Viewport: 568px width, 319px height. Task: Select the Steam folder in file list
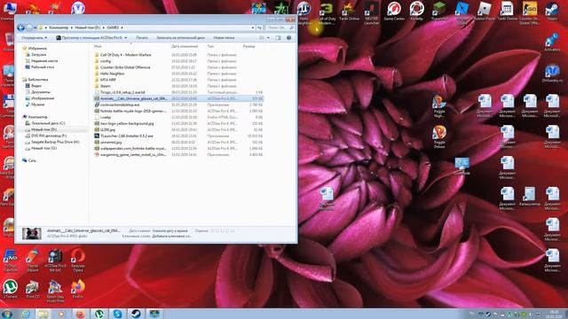[x=105, y=86]
